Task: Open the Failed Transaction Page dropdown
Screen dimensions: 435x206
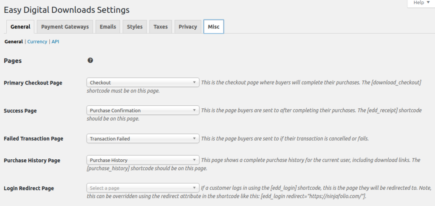Action: [143, 138]
